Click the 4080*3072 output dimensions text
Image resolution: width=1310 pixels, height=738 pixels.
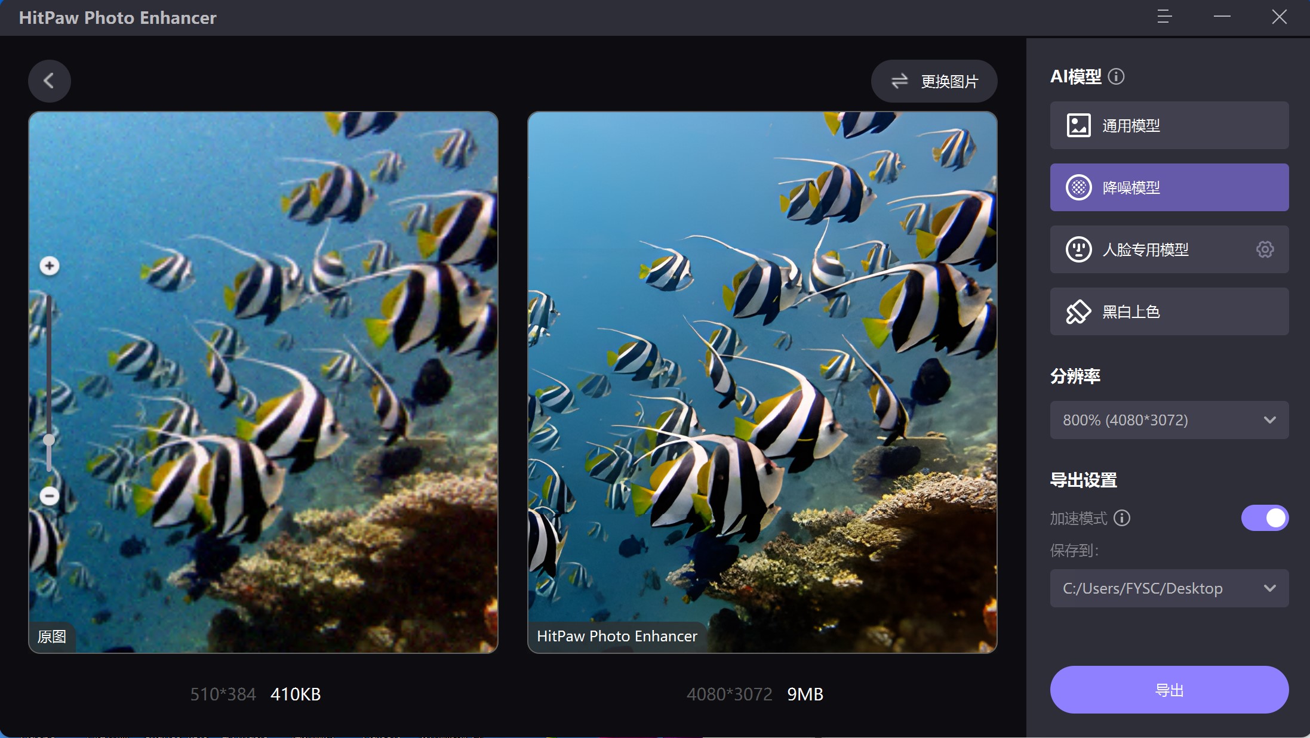point(729,694)
